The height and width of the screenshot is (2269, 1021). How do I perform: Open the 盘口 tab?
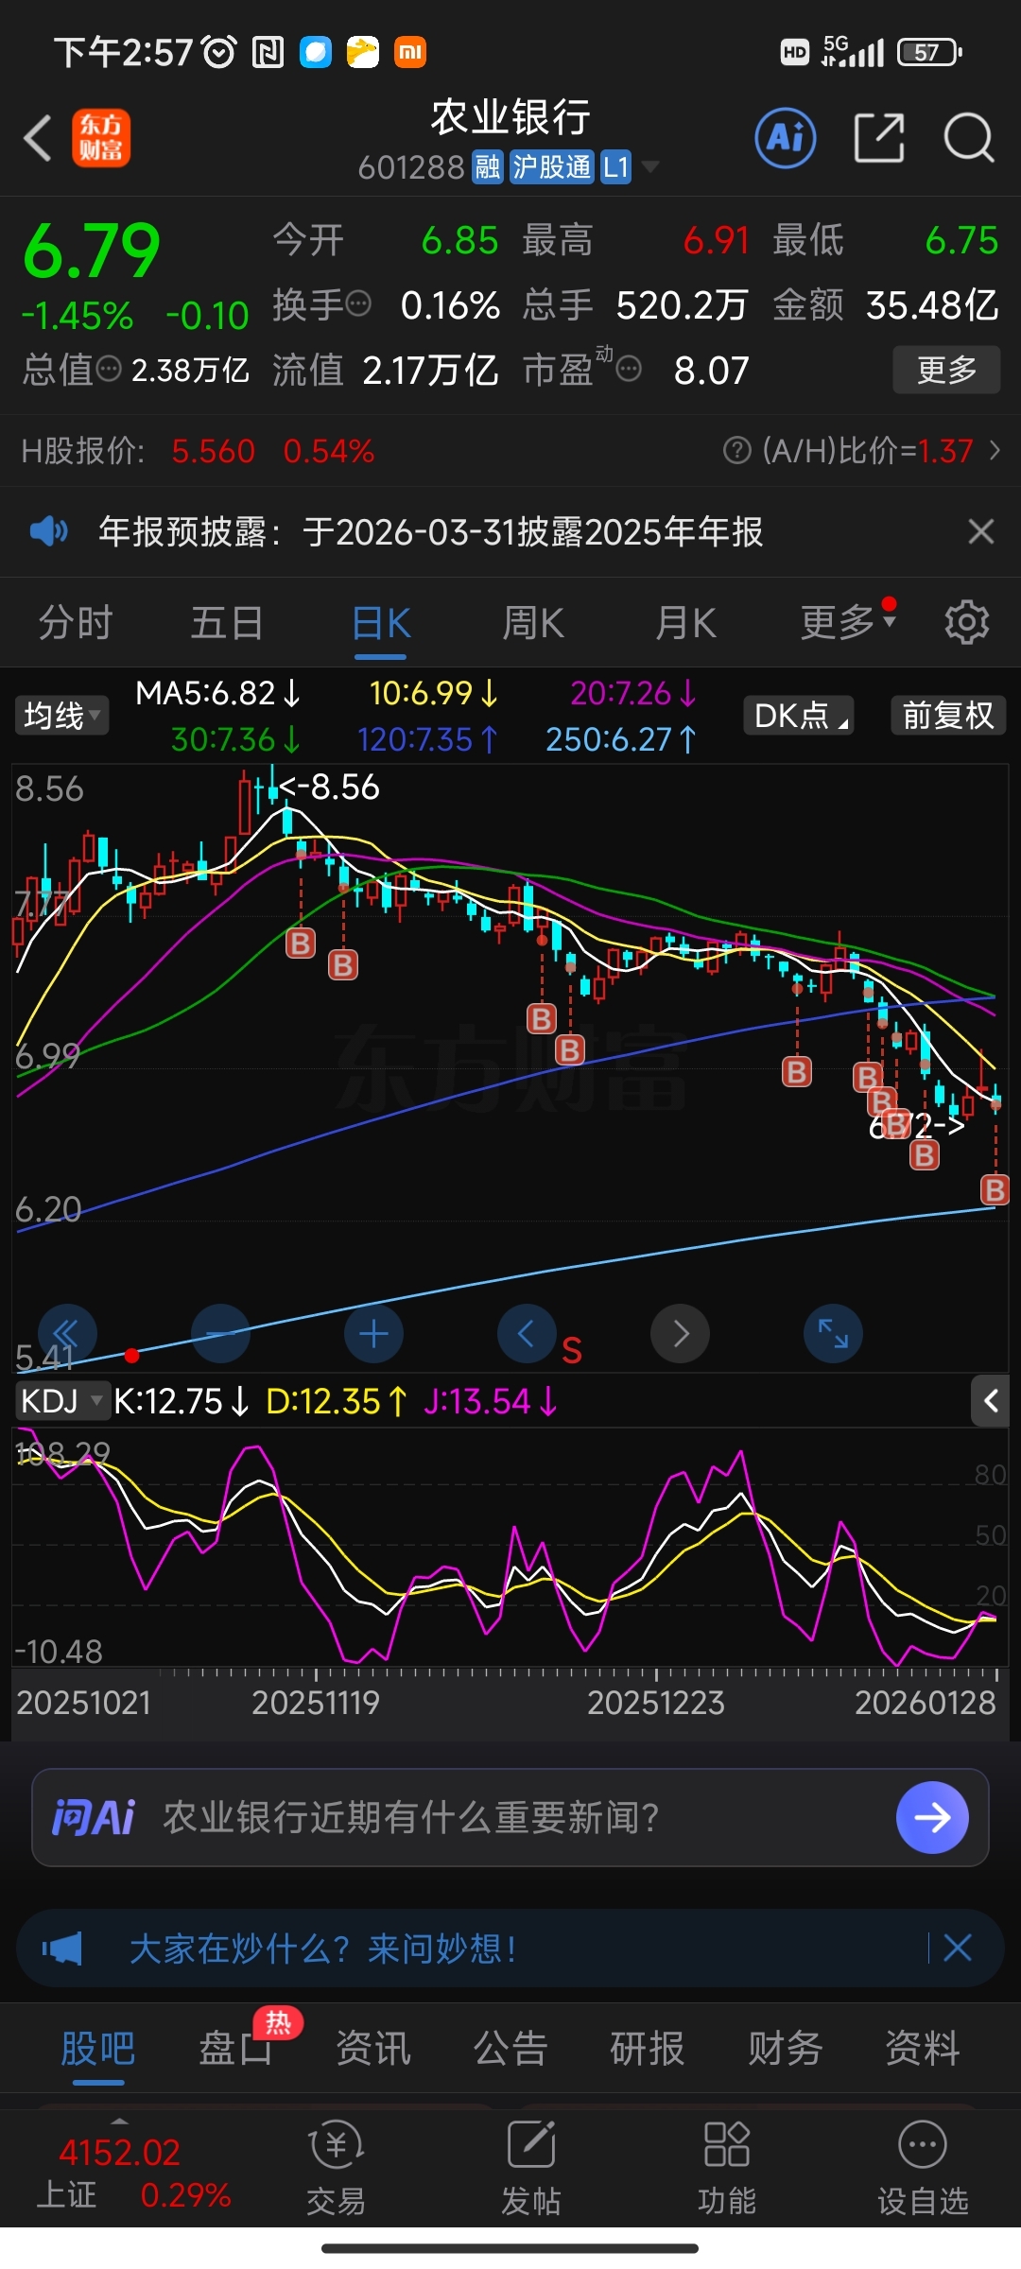point(236,2049)
